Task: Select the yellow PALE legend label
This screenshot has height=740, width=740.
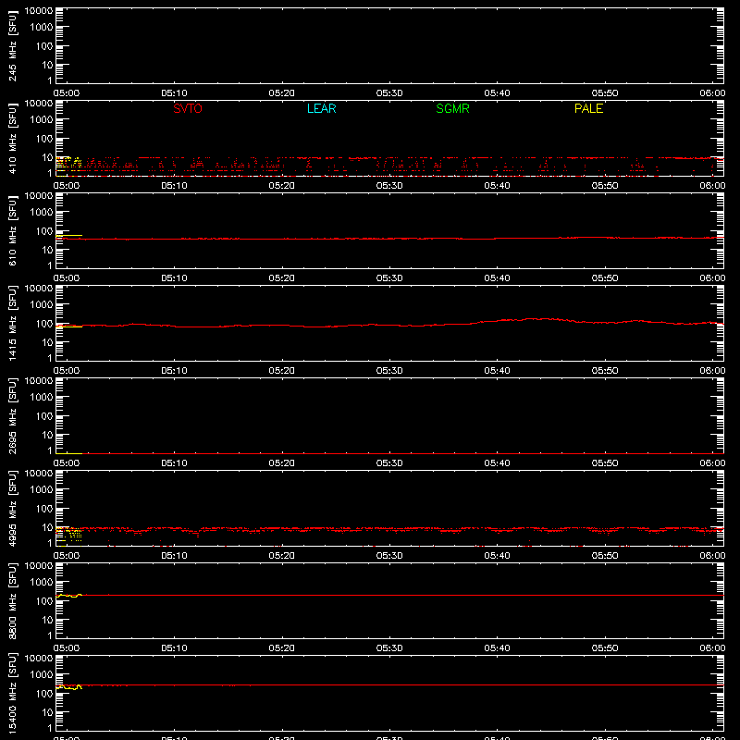Action: coord(588,108)
